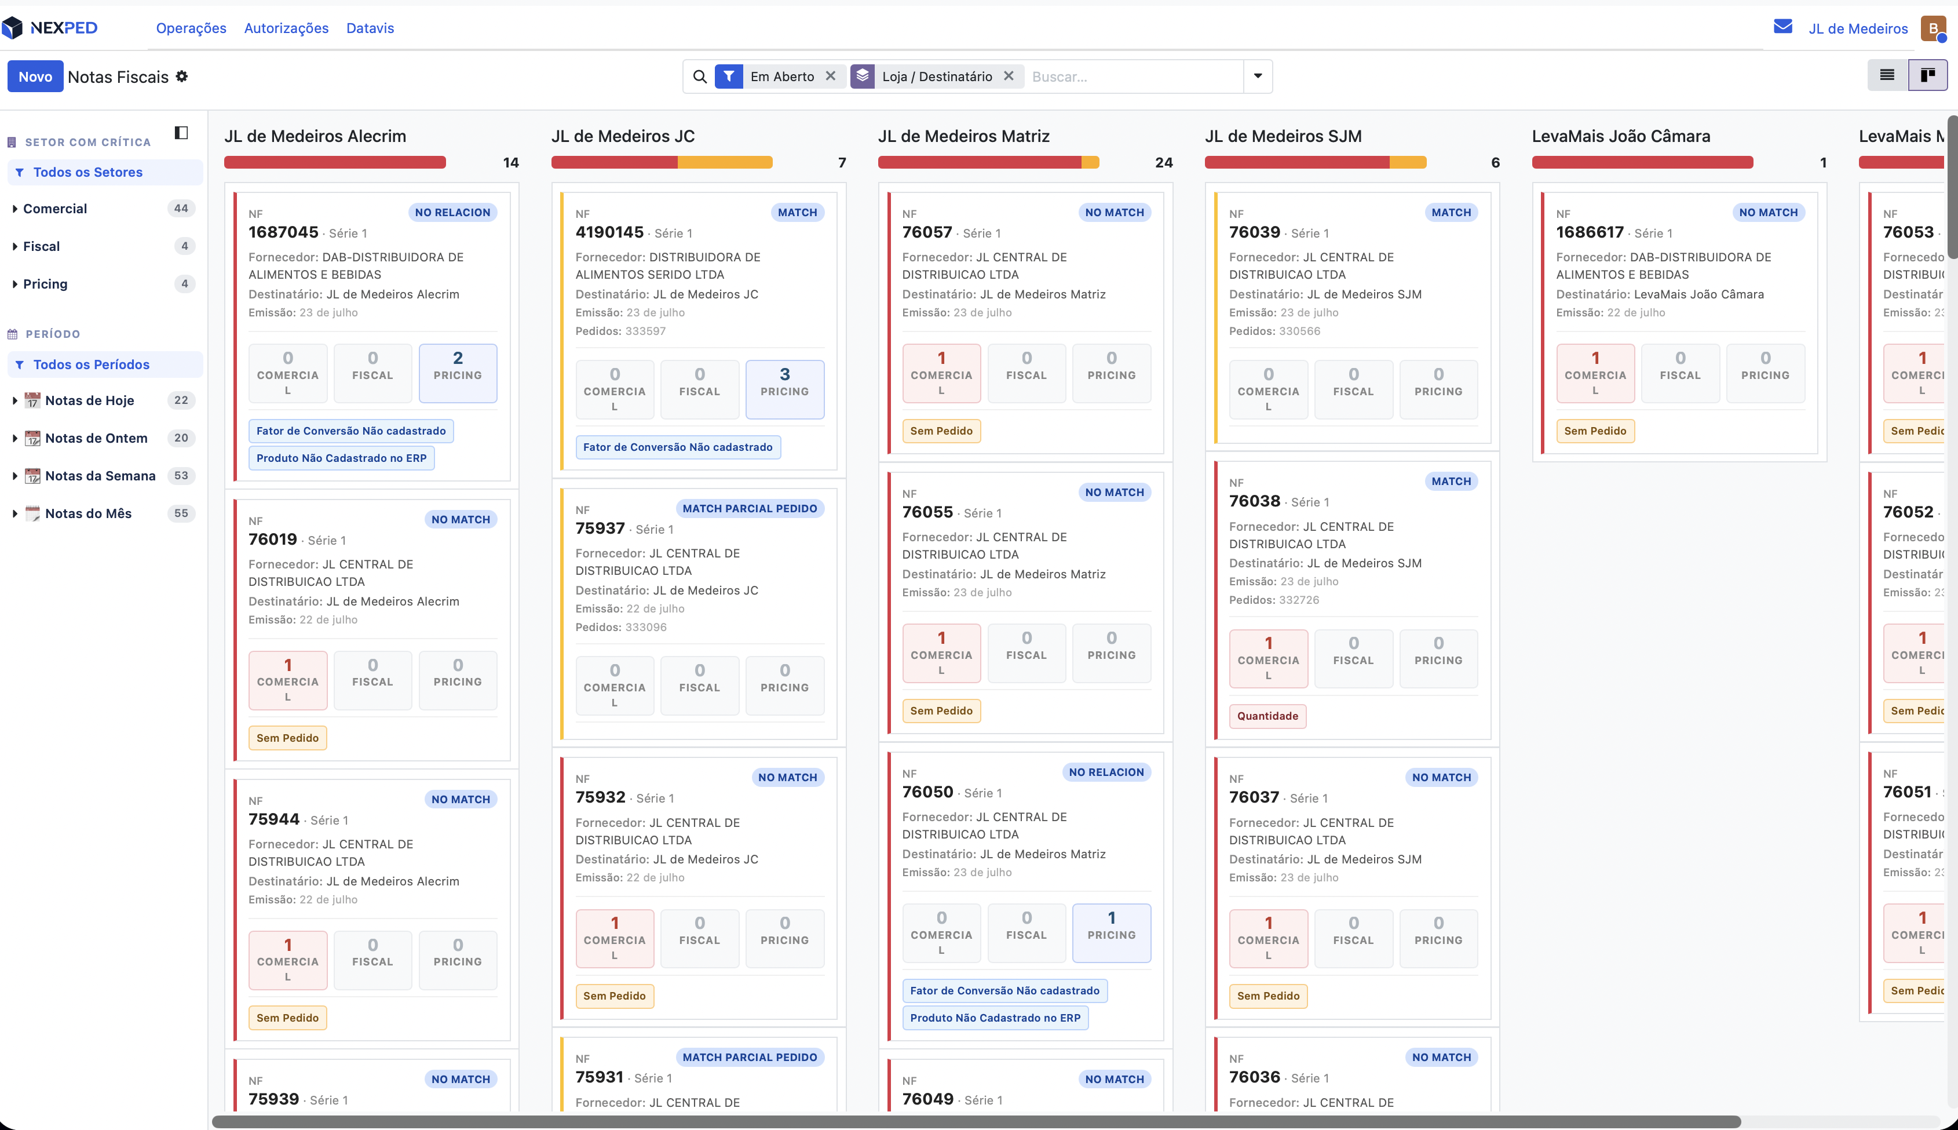Click the Notas do Mês calendar icon
The width and height of the screenshot is (1958, 1130).
(32, 513)
